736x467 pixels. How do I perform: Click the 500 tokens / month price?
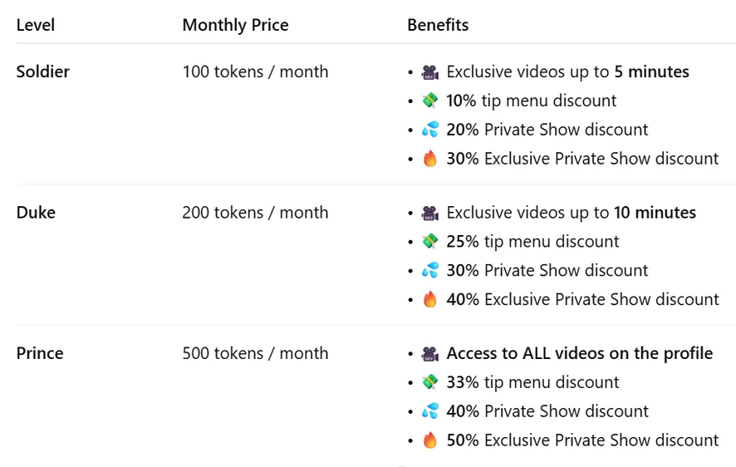click(x=255, y=353)
